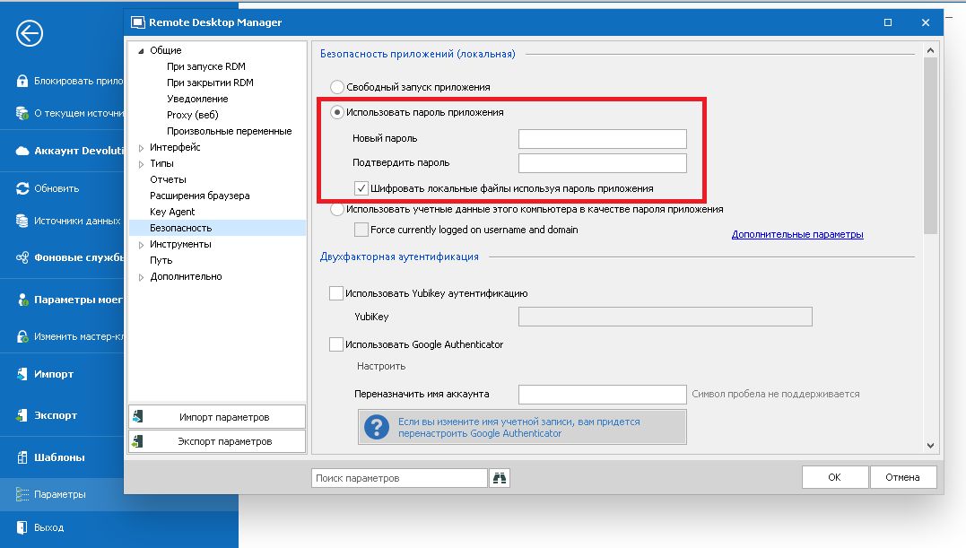Click the back arrow circle icon
The image size is (966, 548).
click(x=30, y=33)
